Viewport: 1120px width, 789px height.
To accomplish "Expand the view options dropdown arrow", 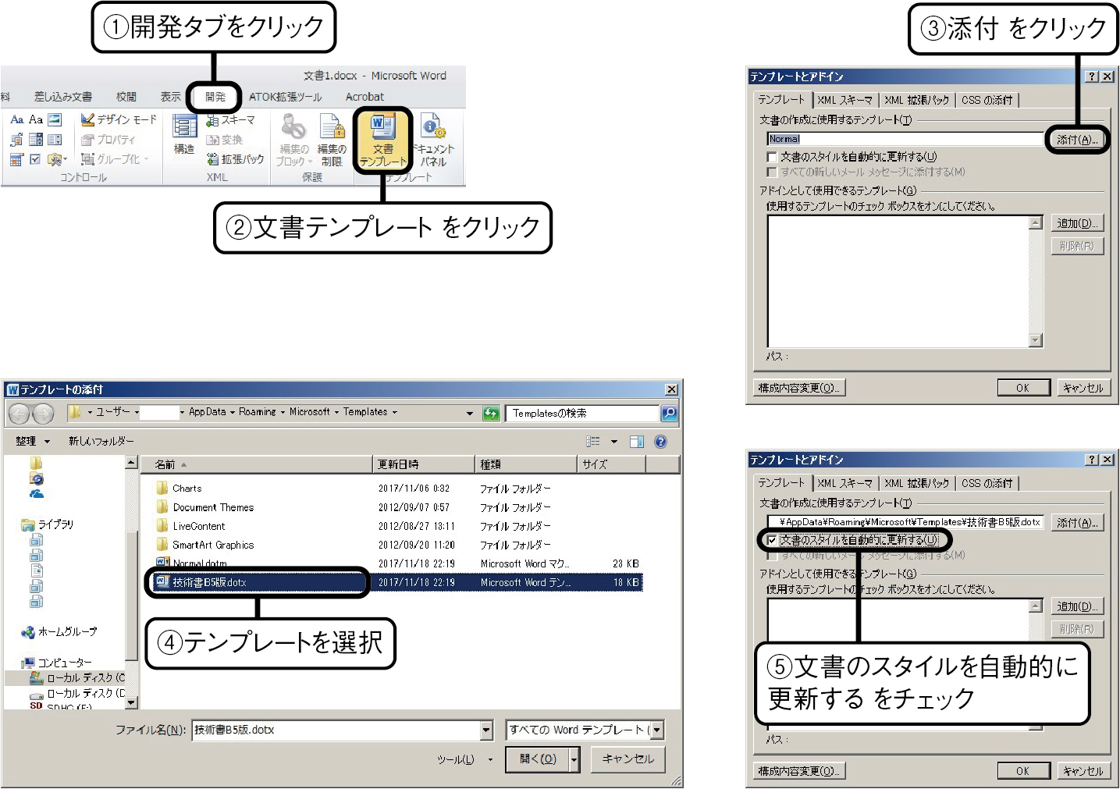I will pos(614,442).
